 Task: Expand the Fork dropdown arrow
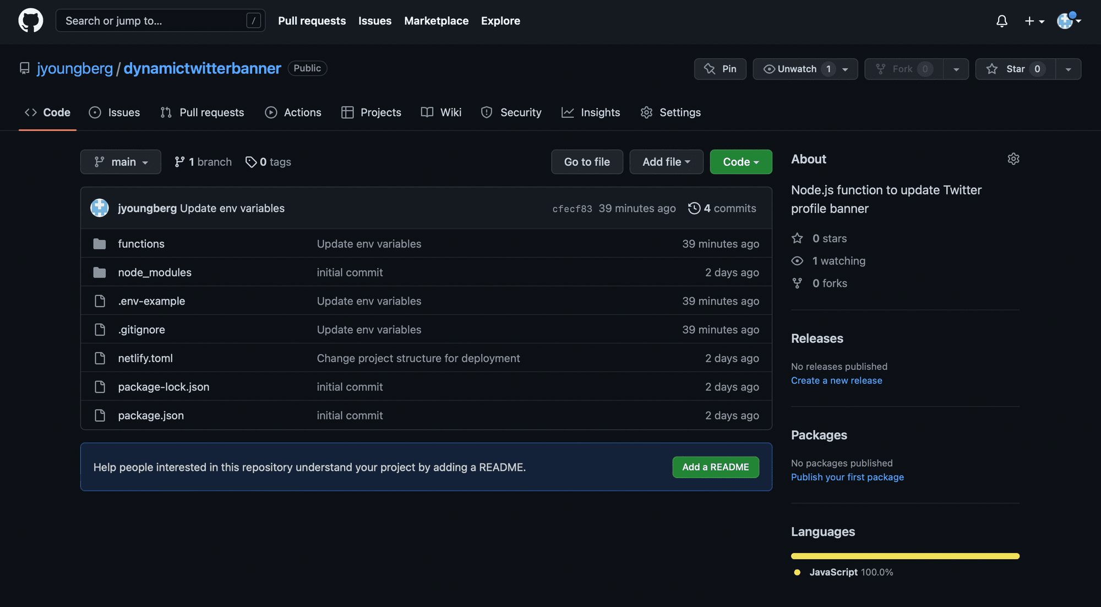coord(956,69)
